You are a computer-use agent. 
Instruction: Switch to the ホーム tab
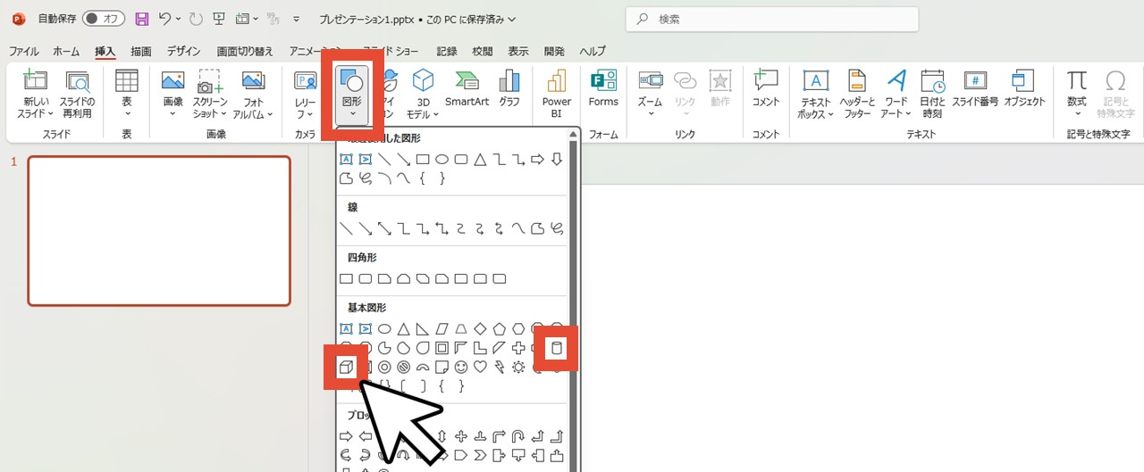(x=66, y=52)
